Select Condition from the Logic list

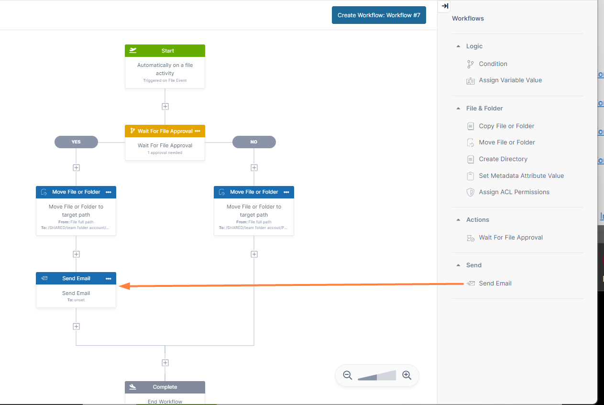(493, 64)
